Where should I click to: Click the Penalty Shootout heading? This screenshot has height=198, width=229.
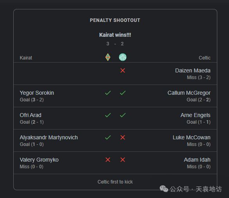pos(115,20)
